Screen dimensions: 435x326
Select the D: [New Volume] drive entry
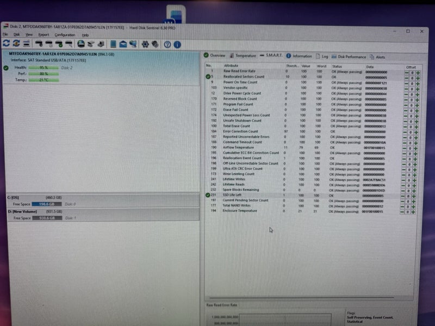point(103,215)
